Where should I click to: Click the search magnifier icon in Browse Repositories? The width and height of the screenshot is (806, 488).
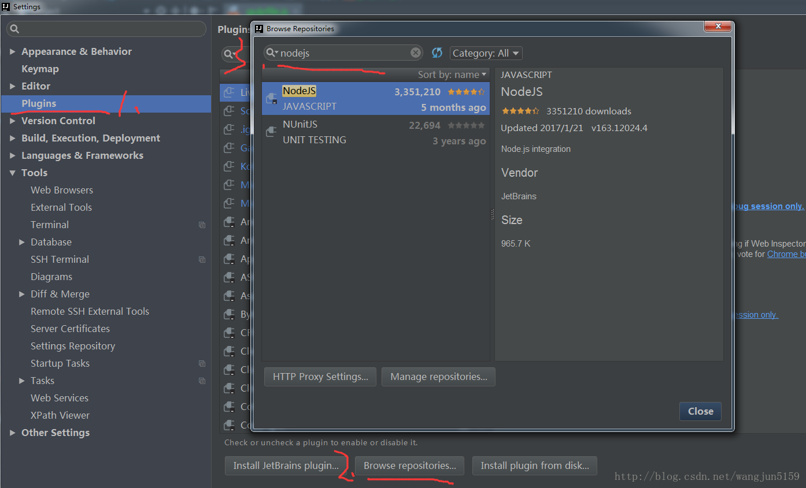coord(272,53)
